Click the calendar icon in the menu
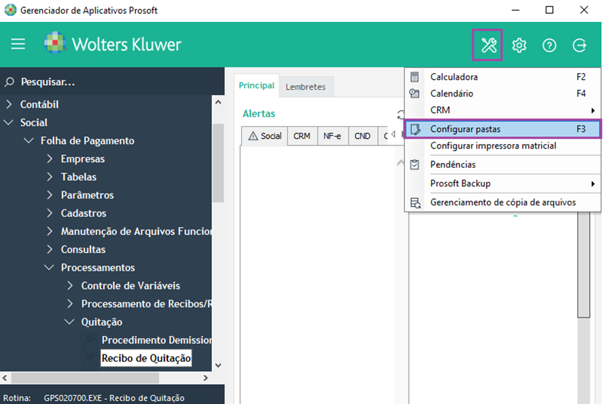 point(414,94)
